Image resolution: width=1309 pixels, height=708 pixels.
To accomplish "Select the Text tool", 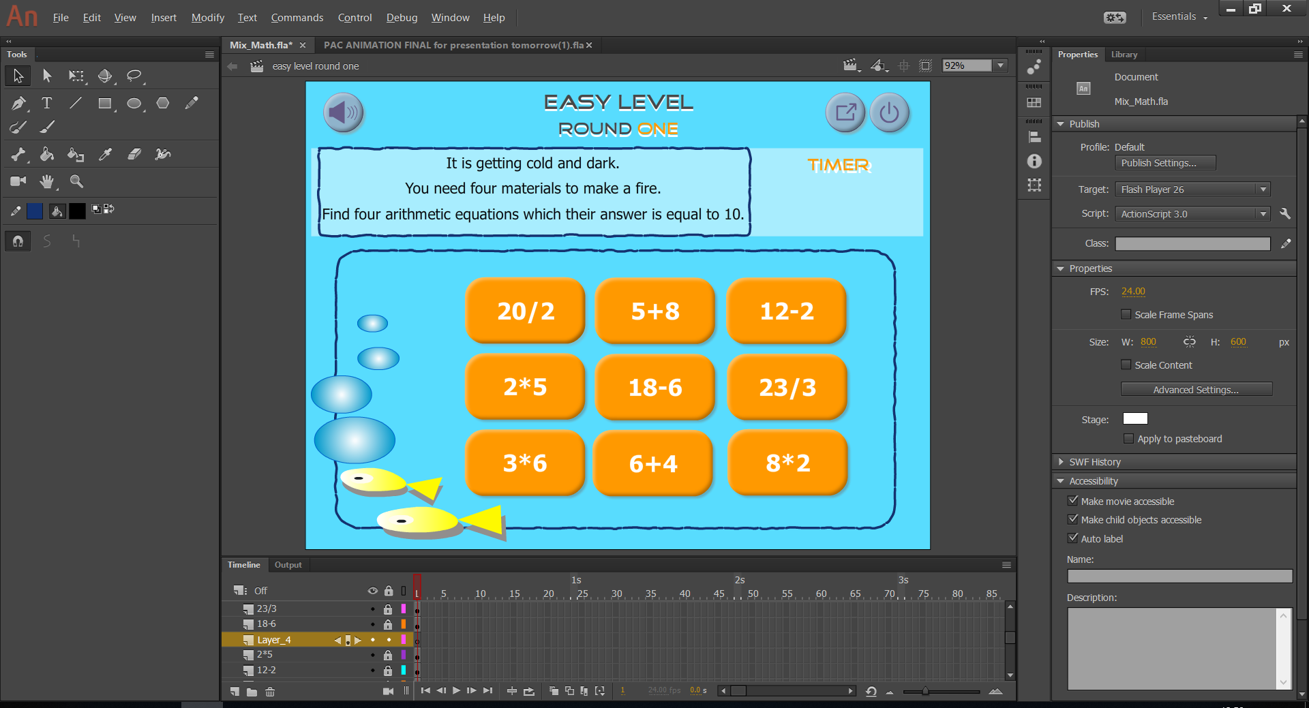I will tap(46, 103).
